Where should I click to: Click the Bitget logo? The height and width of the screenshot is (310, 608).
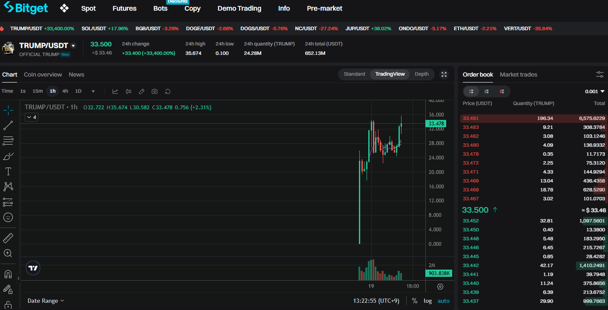tap(26, 8)
